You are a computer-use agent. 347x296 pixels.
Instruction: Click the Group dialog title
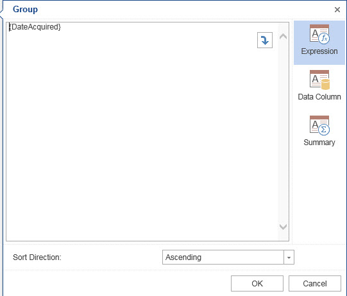pos(25,9)
